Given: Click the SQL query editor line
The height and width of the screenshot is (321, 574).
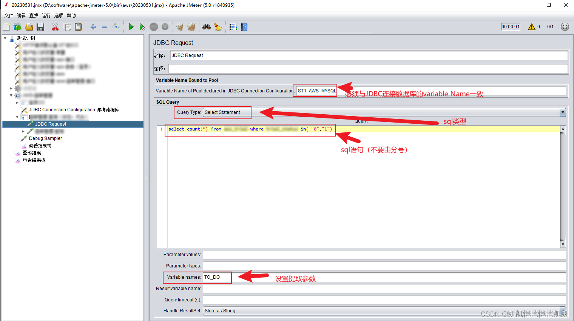Looking at the screenshot, I should [364, 129].
